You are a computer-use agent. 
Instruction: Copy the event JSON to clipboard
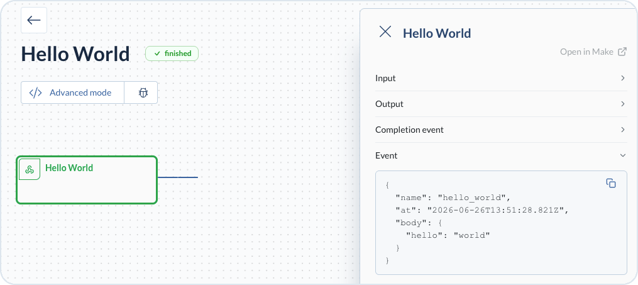611,183
